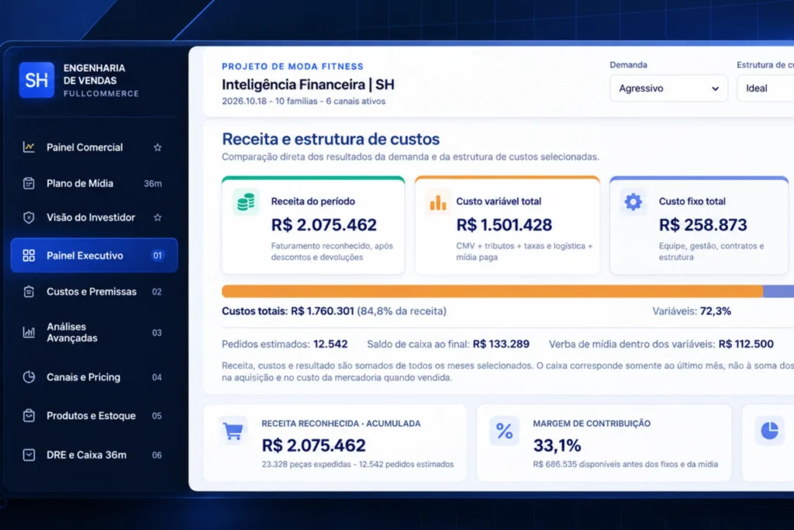Screen dimensions: 794x530
Task: Click the Plano de Mídia clipboard icon
Action: [x=29, y=183]
